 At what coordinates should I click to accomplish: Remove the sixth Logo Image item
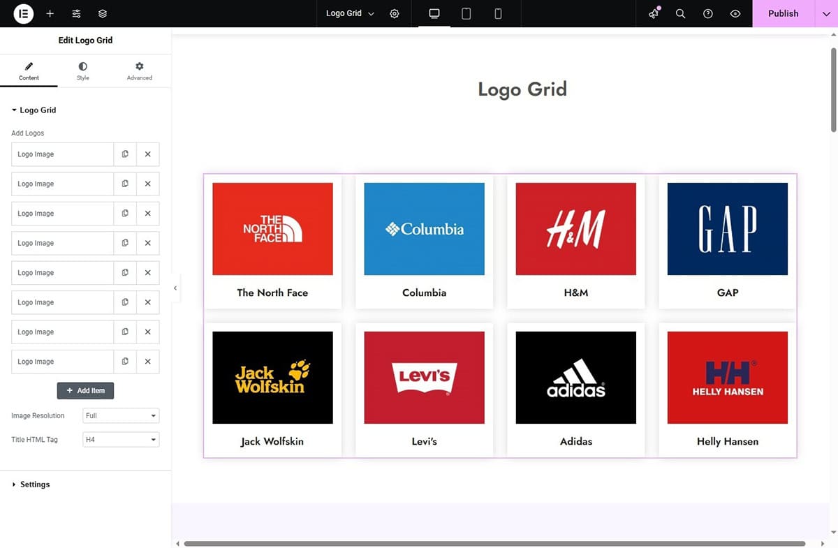point(148,302)
